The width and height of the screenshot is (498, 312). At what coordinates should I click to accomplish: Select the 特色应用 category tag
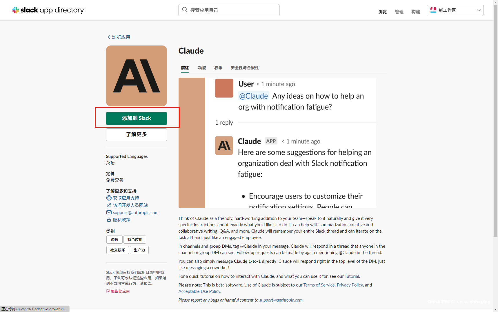[x=135, y=240]
